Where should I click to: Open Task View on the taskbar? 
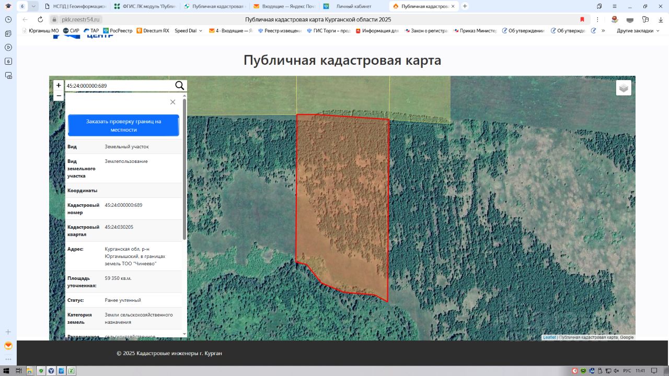pyautogui.click(x=18, y=371)
